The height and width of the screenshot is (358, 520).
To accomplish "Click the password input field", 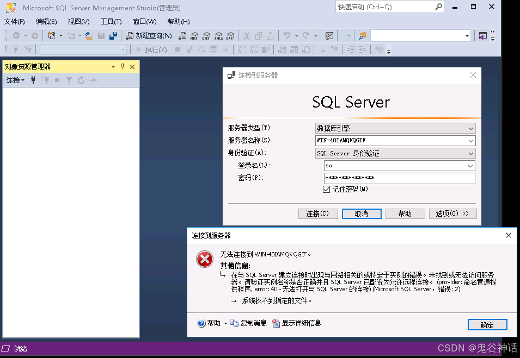I will point(399,178).
